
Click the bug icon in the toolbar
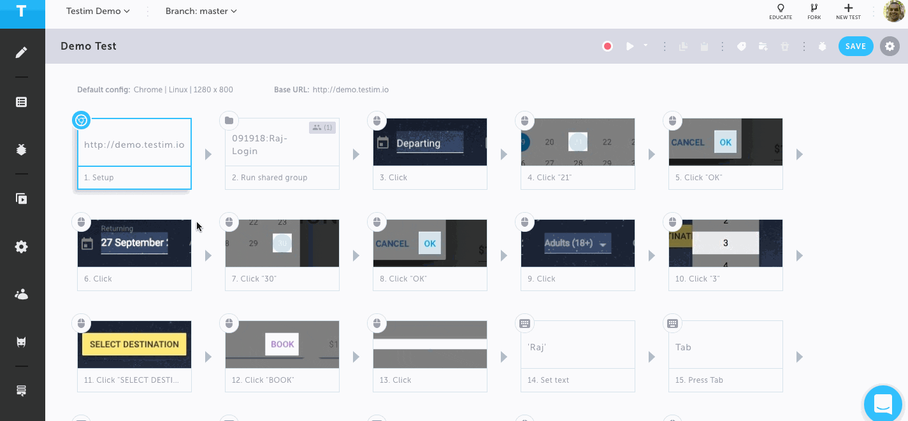823,46
